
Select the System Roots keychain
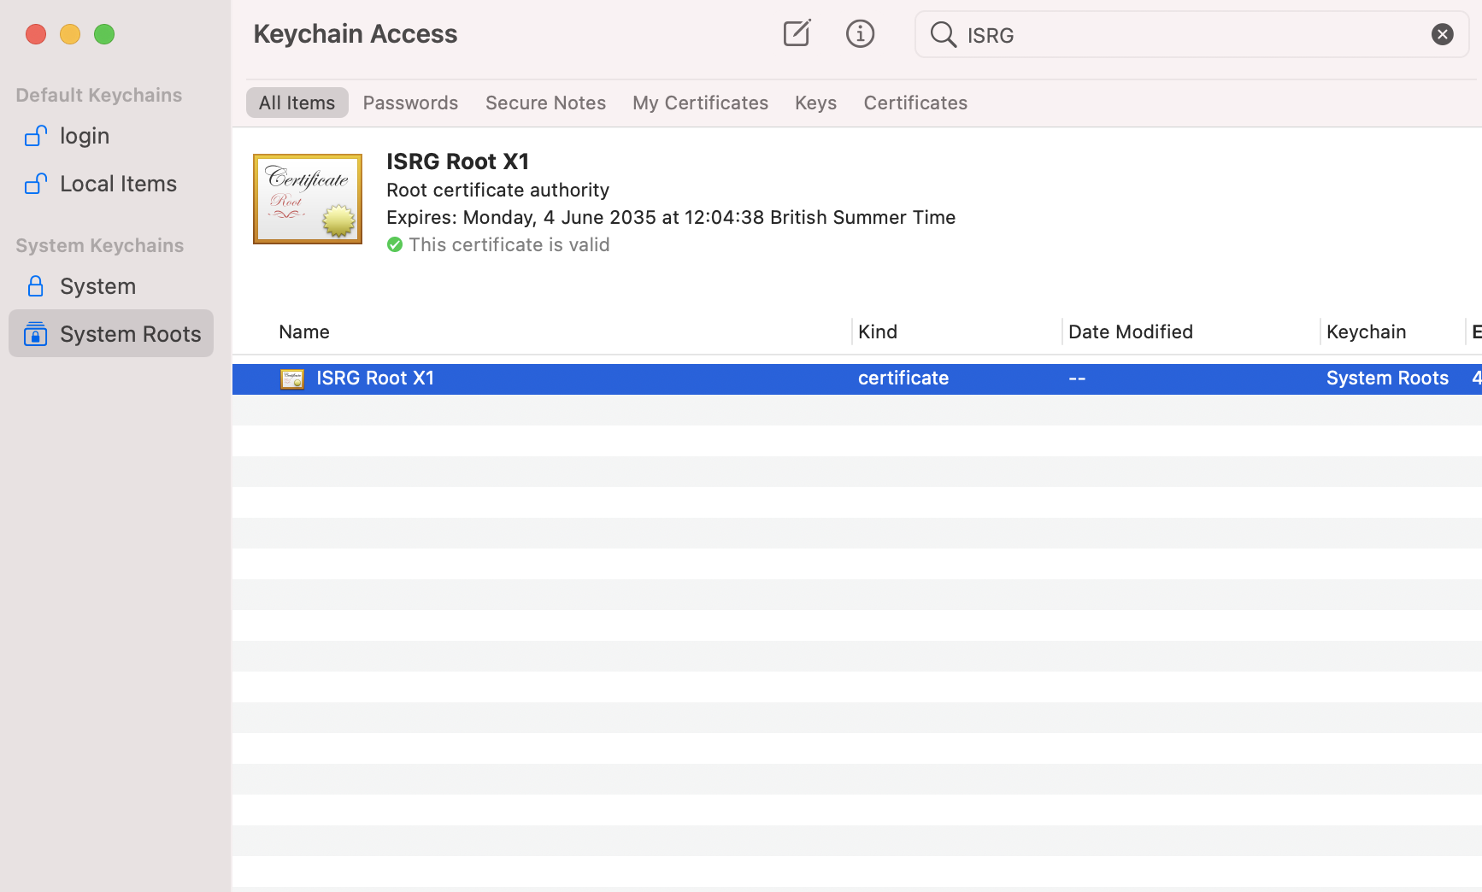pos(111,333)
